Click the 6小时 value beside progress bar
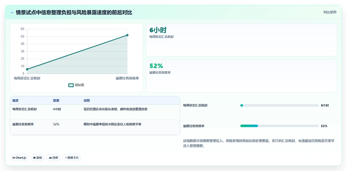The width and height of the screenshot is (347, 171). point(325,105)
